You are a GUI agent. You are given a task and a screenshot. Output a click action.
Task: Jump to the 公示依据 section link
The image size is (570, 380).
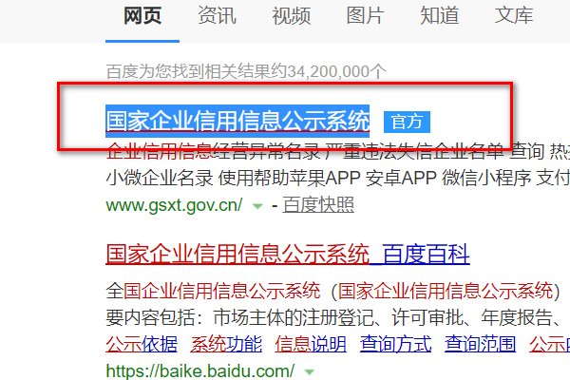pos(142,344)
